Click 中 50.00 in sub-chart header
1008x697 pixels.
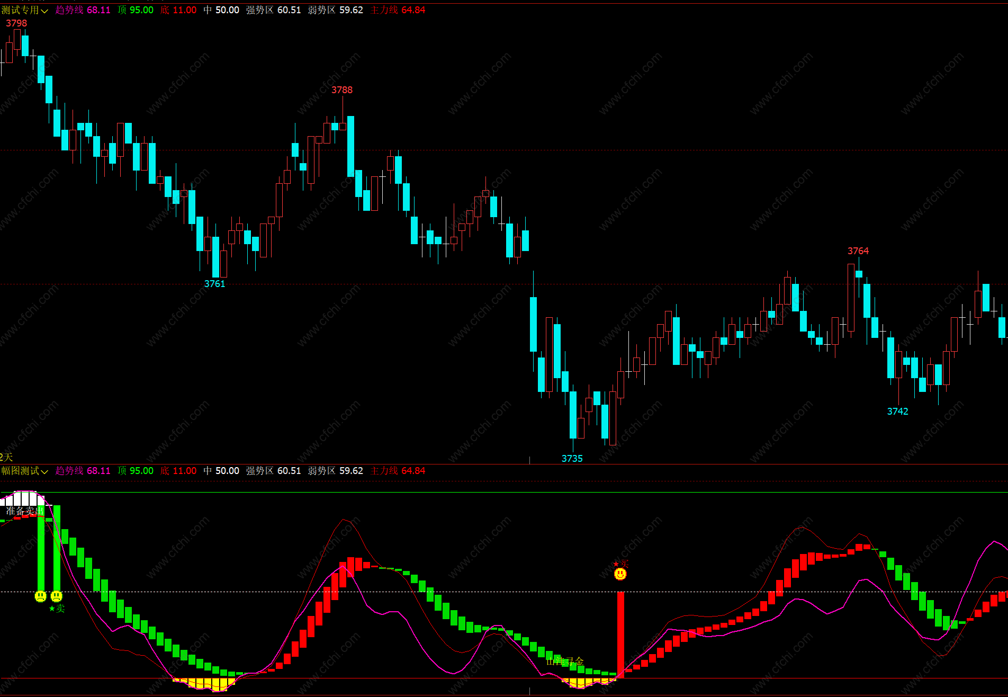click(x=221, y=471)
